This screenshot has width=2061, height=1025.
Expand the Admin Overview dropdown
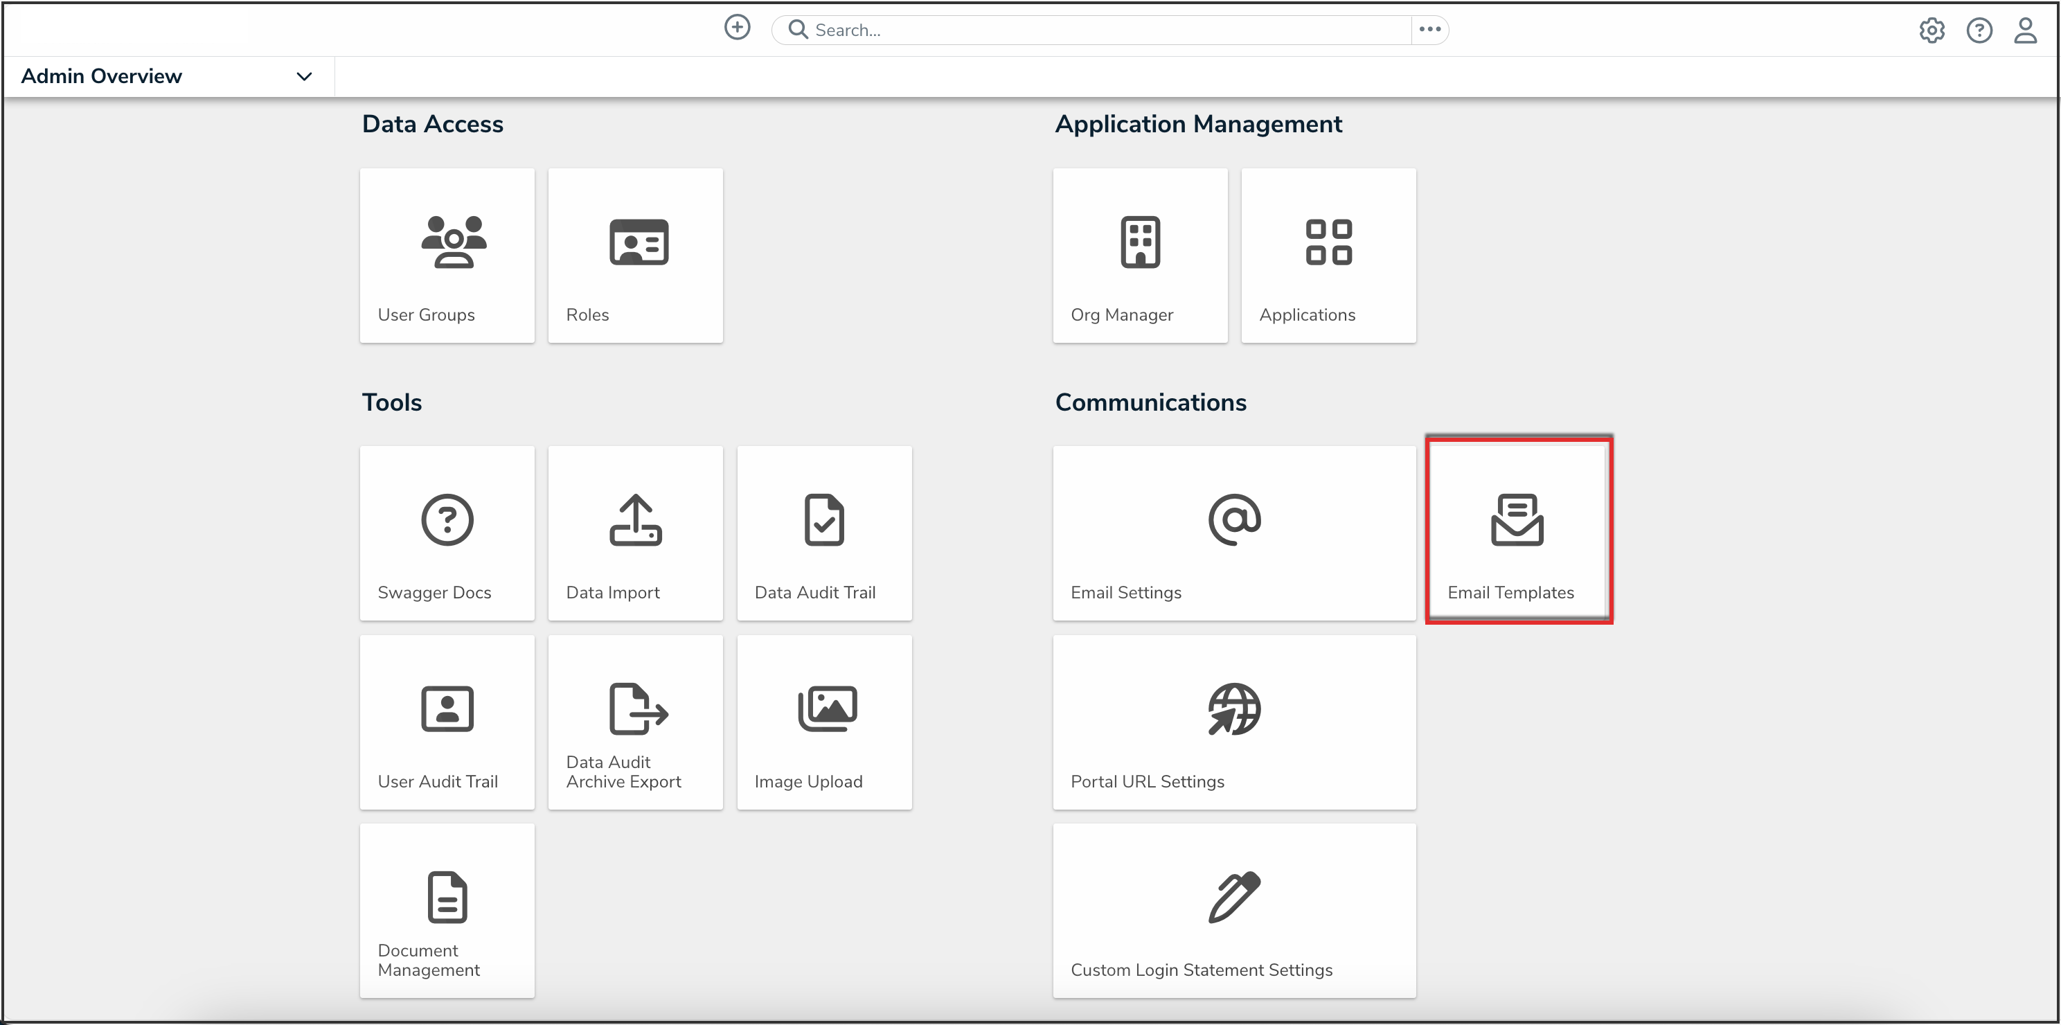coord(304,77)
